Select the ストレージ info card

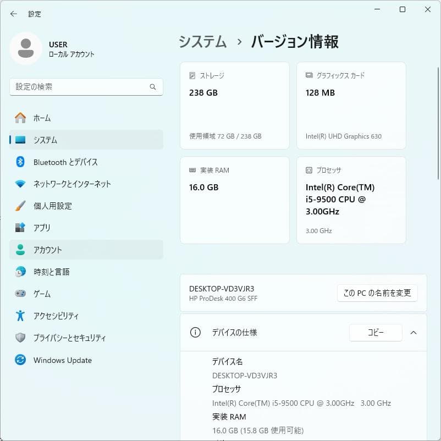coord(234,105)
